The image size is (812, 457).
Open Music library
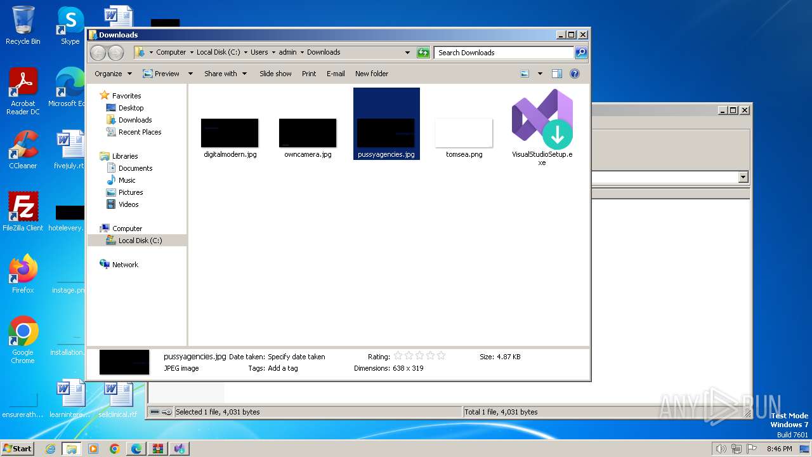(x=127, y=180)
